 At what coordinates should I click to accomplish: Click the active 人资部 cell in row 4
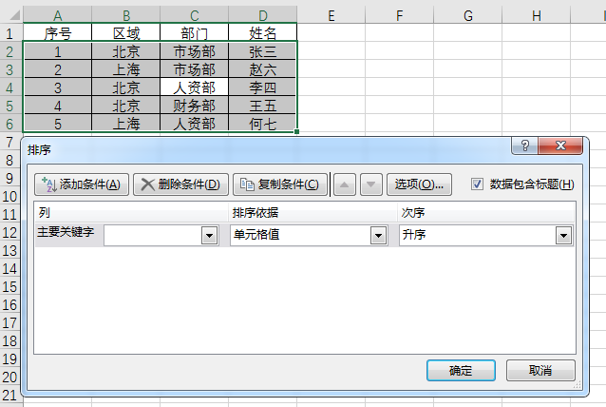[x=195, y=87]
